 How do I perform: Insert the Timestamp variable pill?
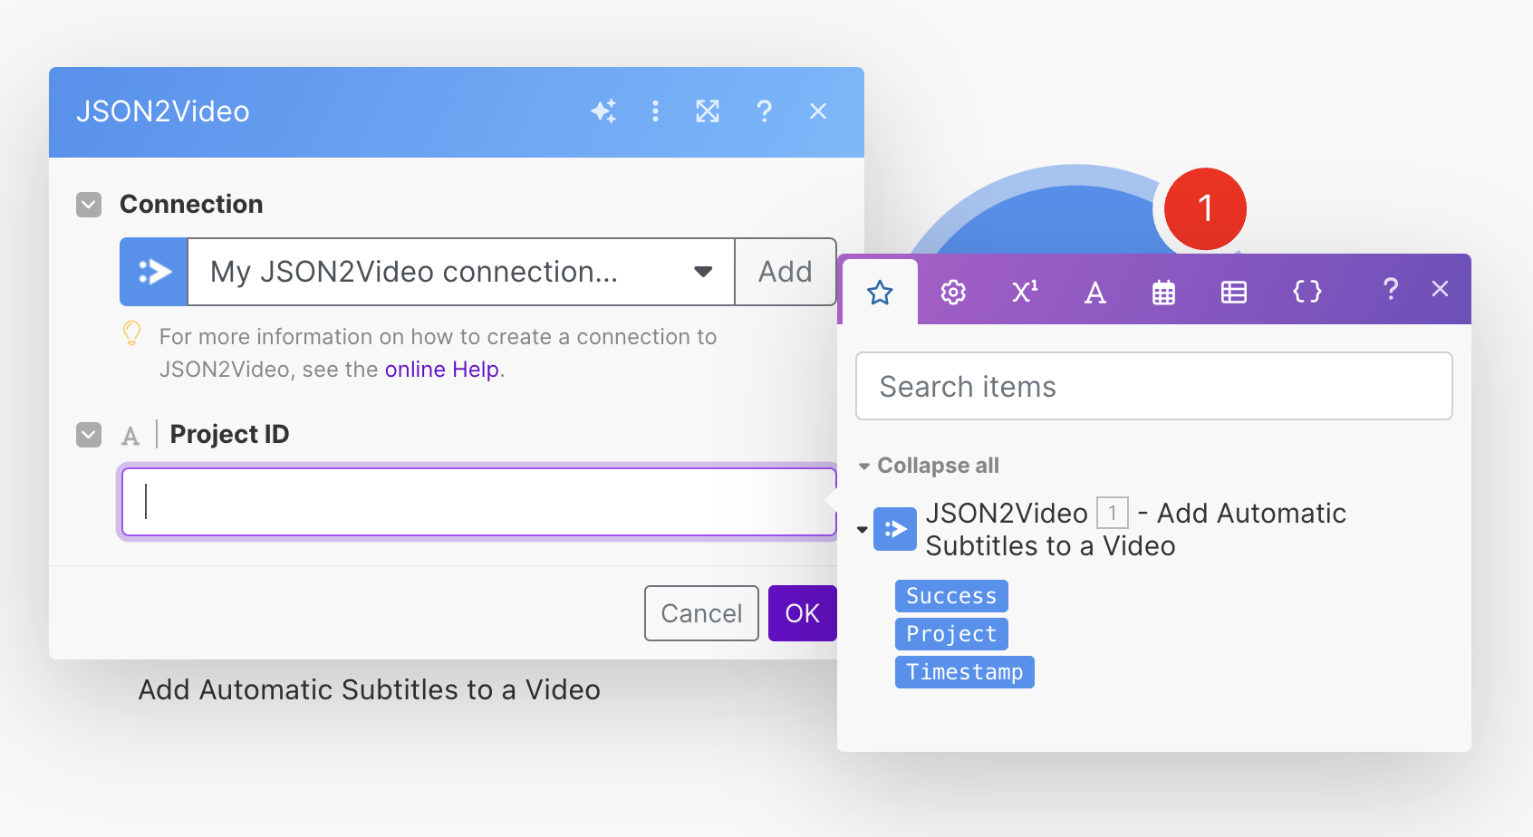click(x=965, y=672)
